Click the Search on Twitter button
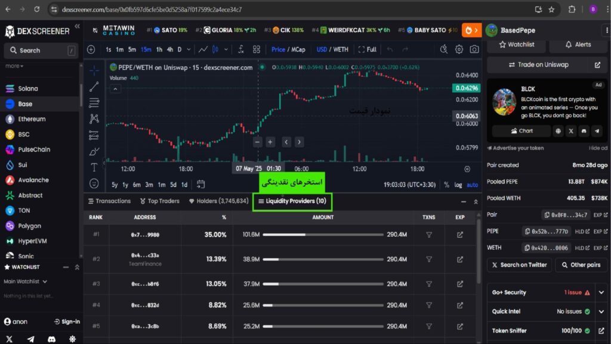Screen dimensions: 611x344 520,265
